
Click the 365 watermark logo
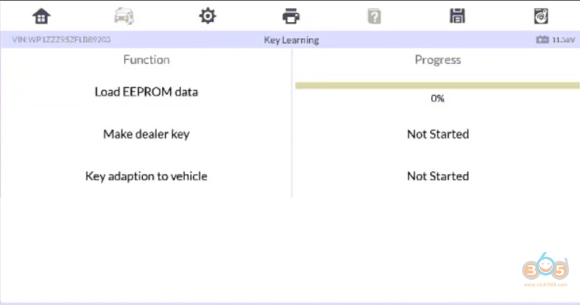pyautogui.click(x=544, y=269)
